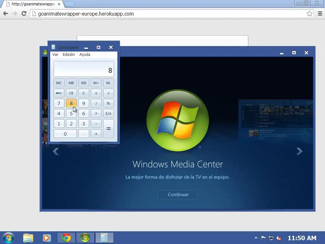Click the Calculadora title bar icon
This screenshot has height=244, width=325.
tap(53, 47)
